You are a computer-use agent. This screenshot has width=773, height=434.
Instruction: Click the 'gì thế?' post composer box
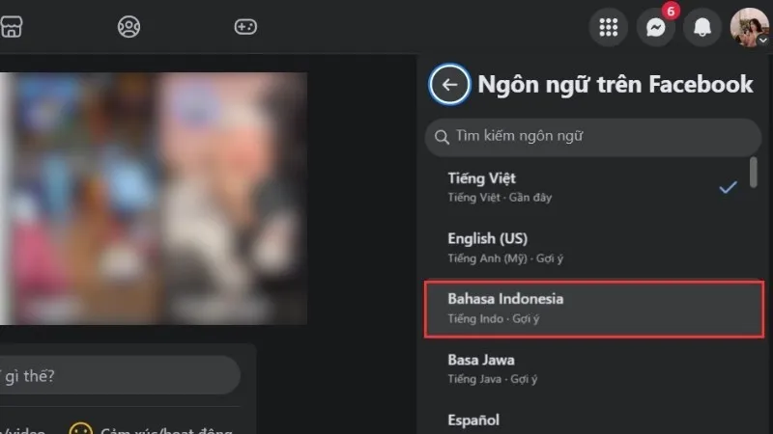(x=120, y=376)
